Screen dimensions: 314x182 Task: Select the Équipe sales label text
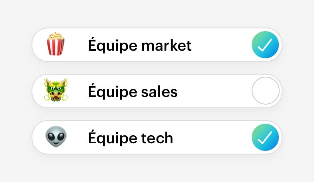133,91
